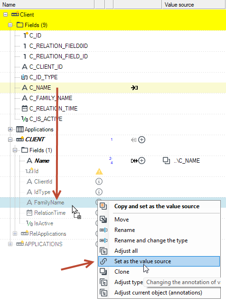Viewport: 226px width, 304px height.
Task: Click the Client entity icon
Action: coord(15,14)
